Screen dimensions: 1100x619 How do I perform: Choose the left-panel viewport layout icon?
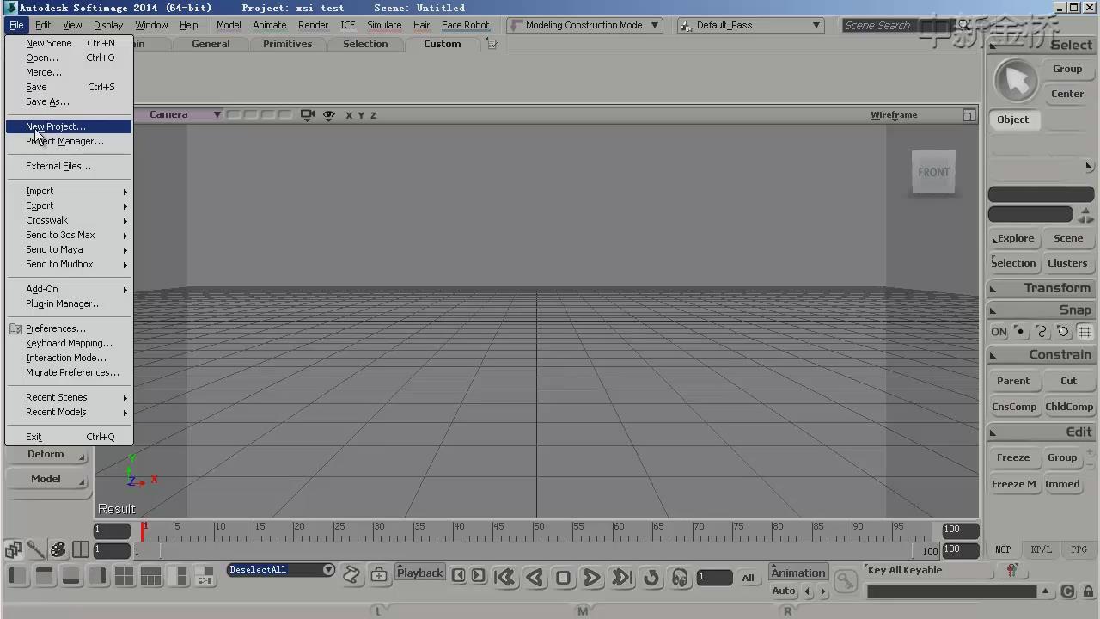coord(17,575)
